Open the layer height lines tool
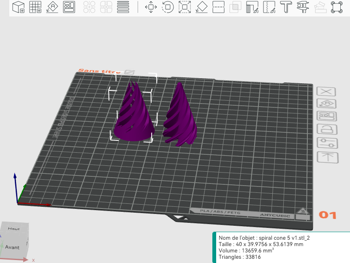Image resolution: width=350 pixels, height=263 pixels. (x=123, y=7)
